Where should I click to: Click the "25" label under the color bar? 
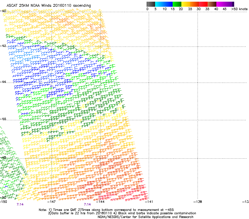pyautogui.click(x=190, y=9)
